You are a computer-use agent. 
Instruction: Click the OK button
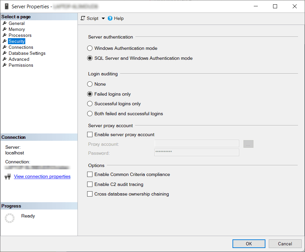[x=249, y=244]
